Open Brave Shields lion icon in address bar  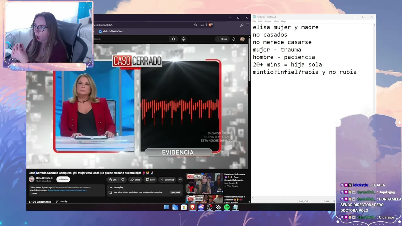pos(211,25)
